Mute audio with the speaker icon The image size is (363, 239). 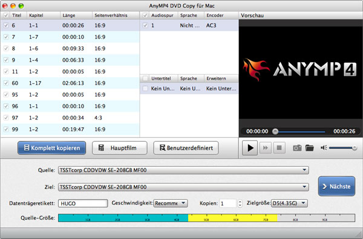click(324, 148)
